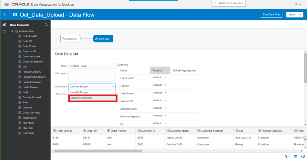Click the Profit column icon in tree

click(20, 92)
